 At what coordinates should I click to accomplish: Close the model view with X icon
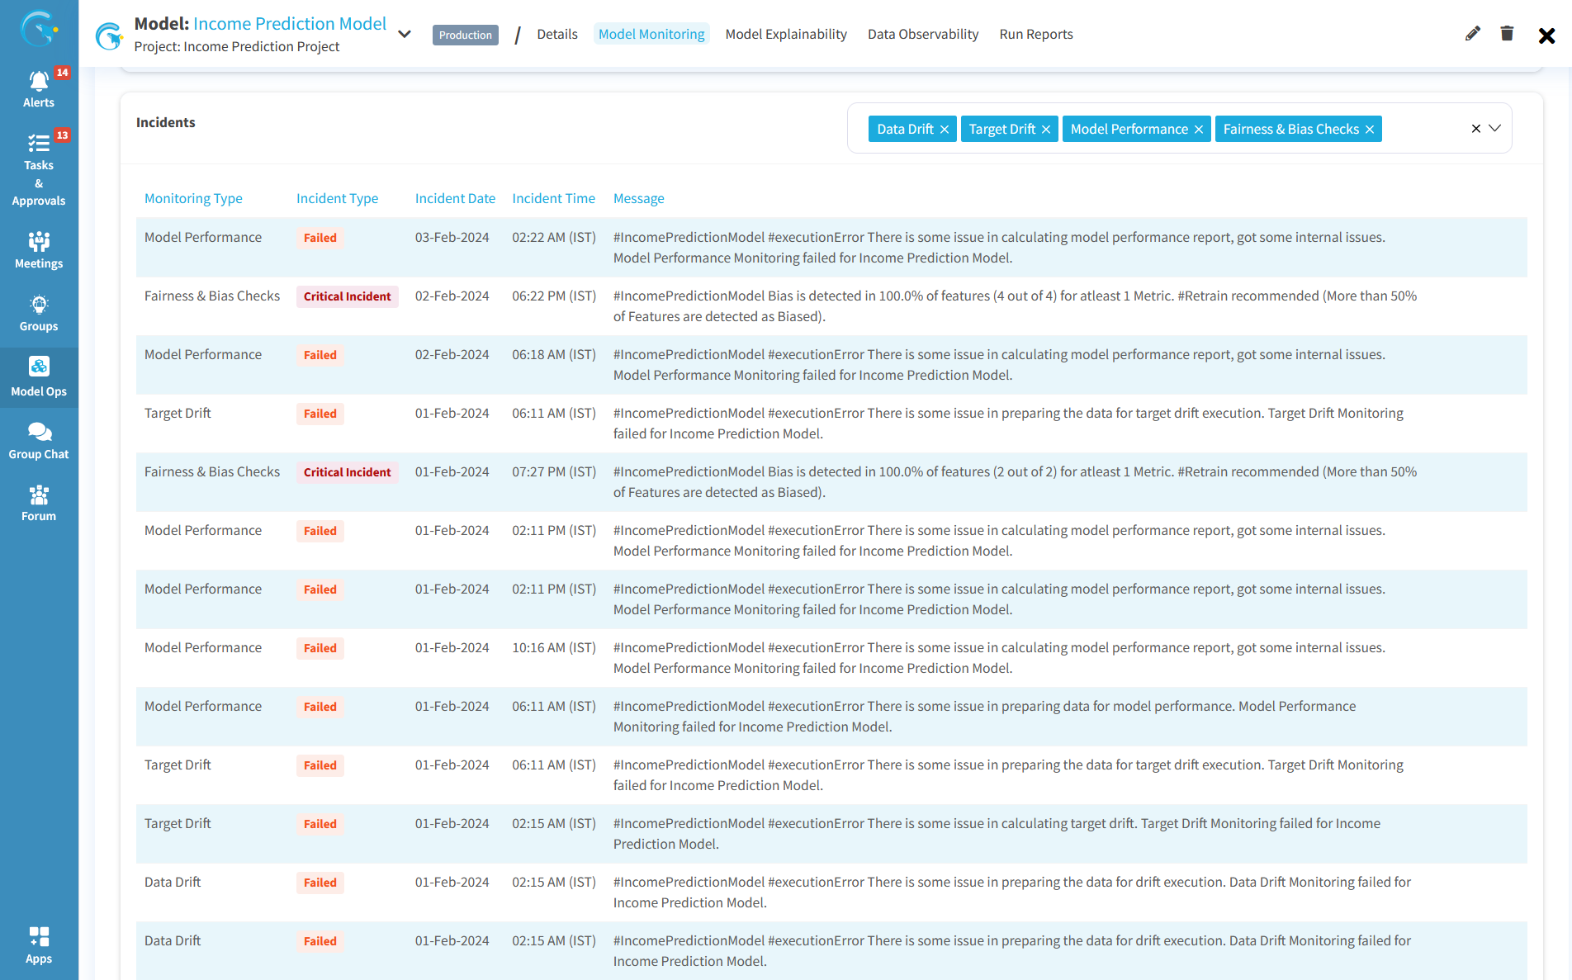pyautogui.click(x=1546, y=36)
